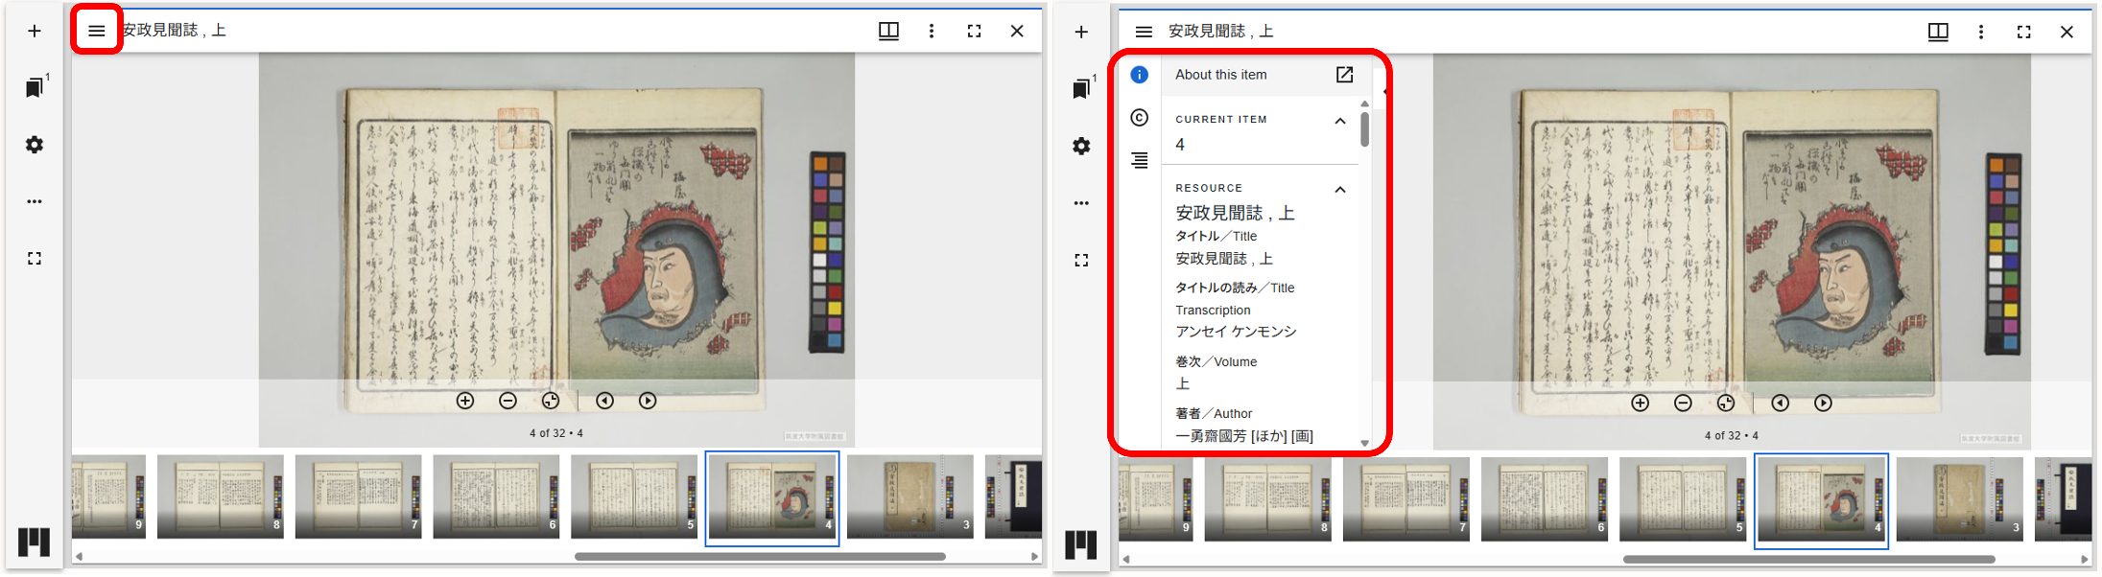Select thumbnail 9 in left viewer strip
The height and width of the screenshot is (577, 2102).
(x=108, y=496)
